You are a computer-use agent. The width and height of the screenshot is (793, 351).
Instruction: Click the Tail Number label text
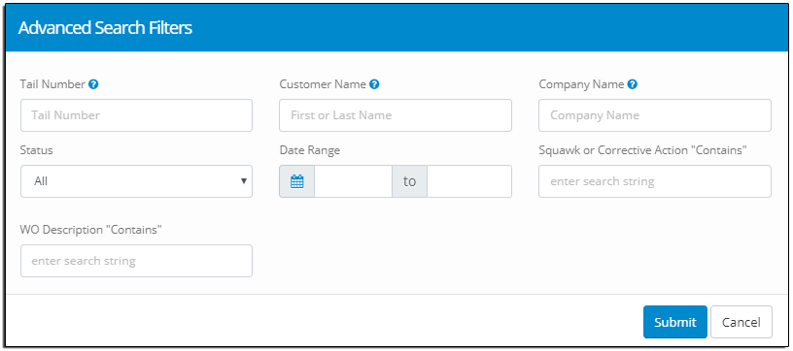52,84
